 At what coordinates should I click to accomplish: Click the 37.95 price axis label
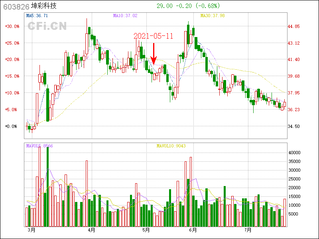(x=294, y=93)
